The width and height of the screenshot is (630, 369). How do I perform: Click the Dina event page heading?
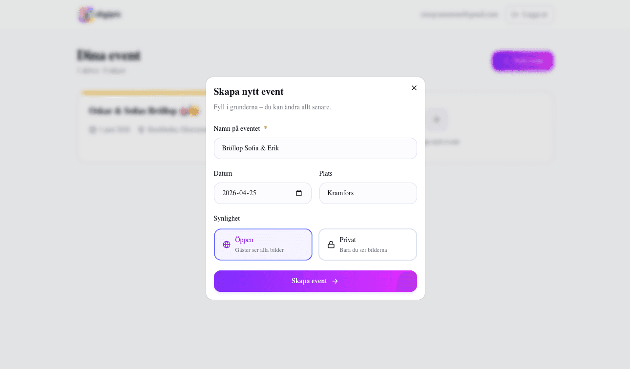(109, 56)
